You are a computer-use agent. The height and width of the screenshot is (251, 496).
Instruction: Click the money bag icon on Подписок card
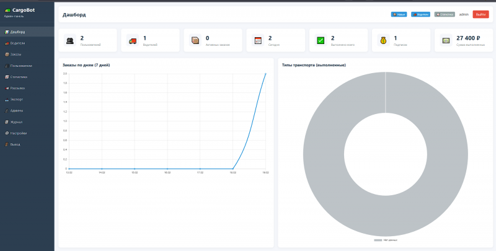click(x=383, y=40)
